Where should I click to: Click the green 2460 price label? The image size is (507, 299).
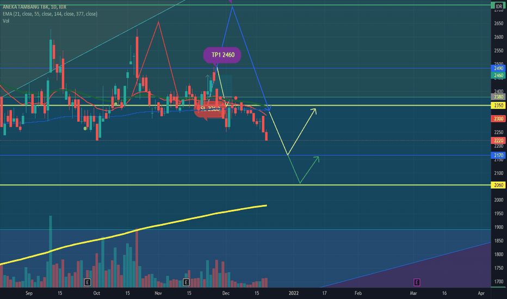coord(499,76)
